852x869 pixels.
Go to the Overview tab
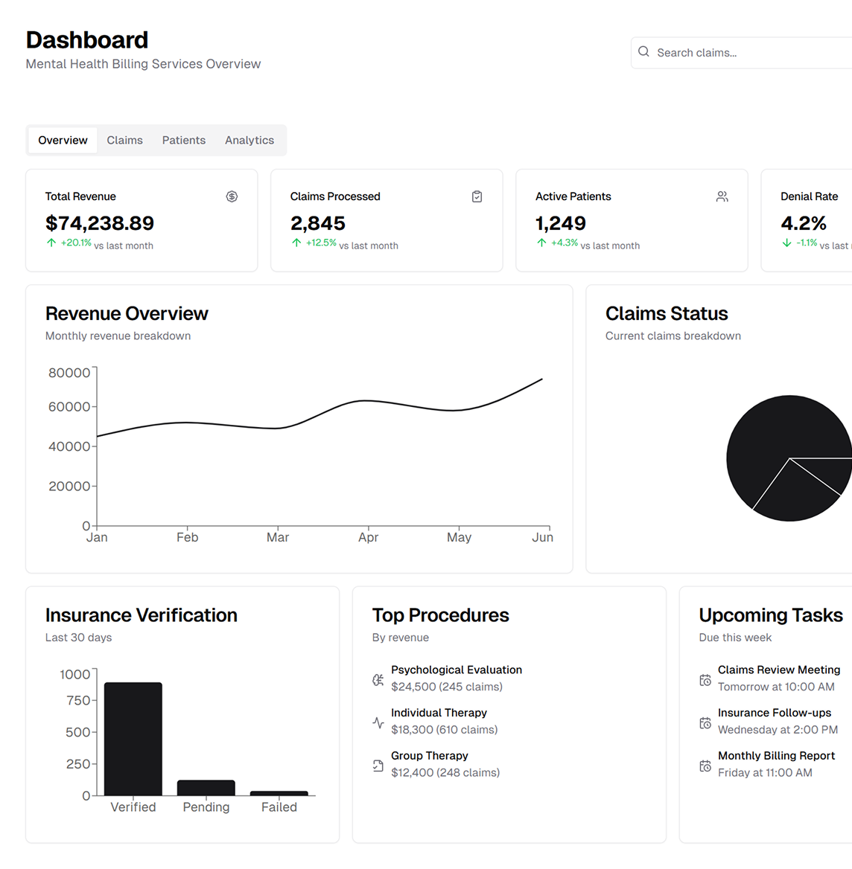pyautogui.click(x=63, y=140)
